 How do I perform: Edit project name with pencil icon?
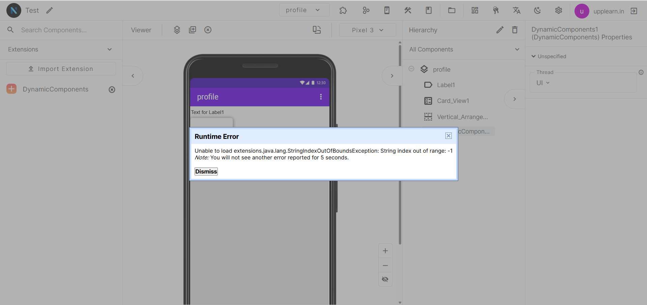[x=50, y=10]
